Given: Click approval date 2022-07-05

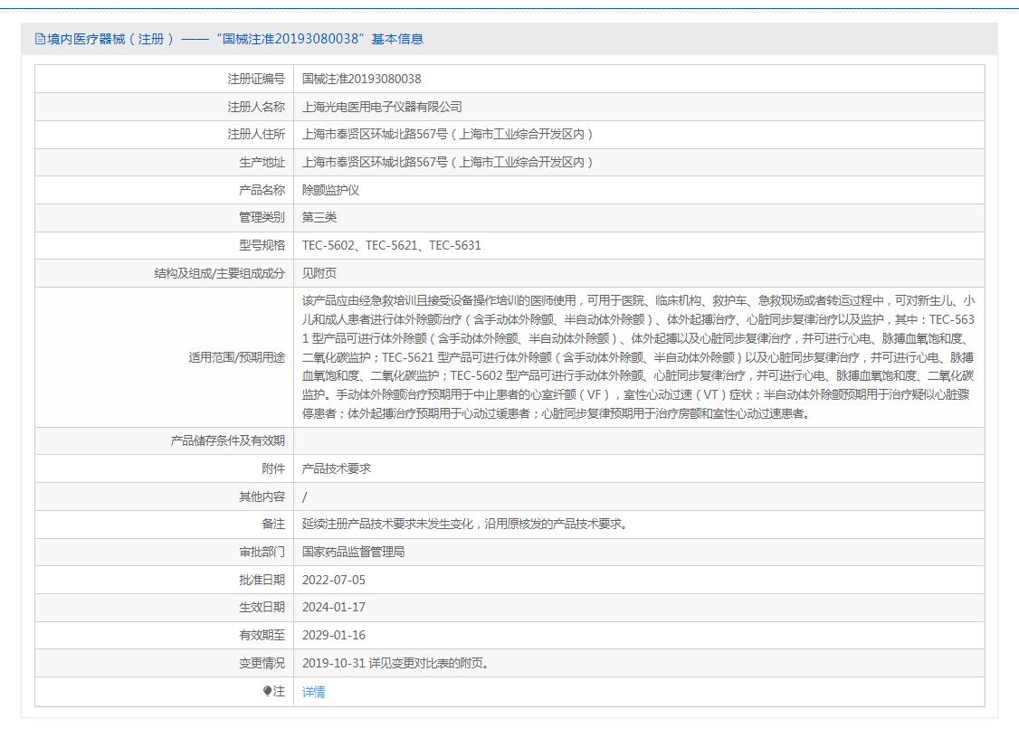Looking at the screenshot, I should click(334, 580).
